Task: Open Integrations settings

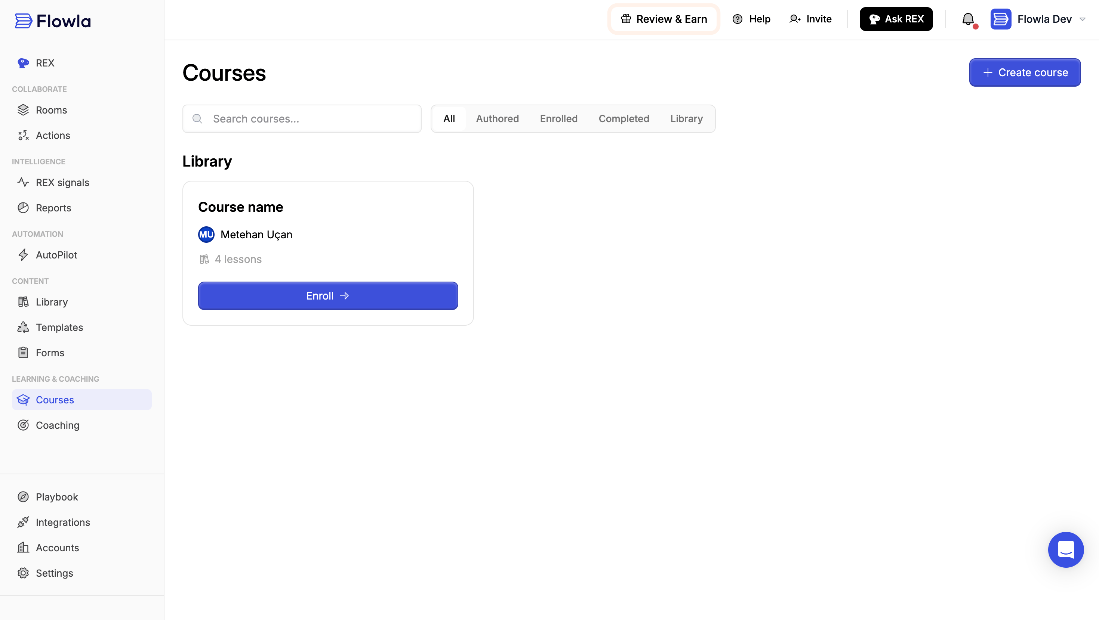Action: tap(81, 523)
